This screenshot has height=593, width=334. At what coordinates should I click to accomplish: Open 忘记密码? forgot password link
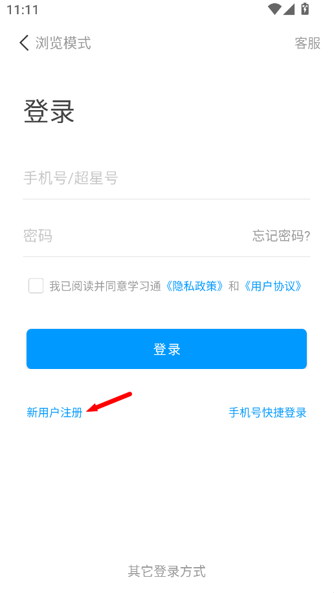(282, 236)
